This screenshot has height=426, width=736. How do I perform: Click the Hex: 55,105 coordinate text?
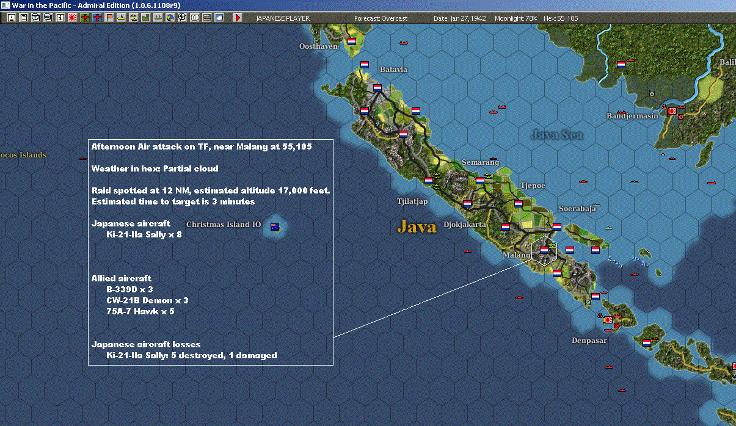pos(559,18)
